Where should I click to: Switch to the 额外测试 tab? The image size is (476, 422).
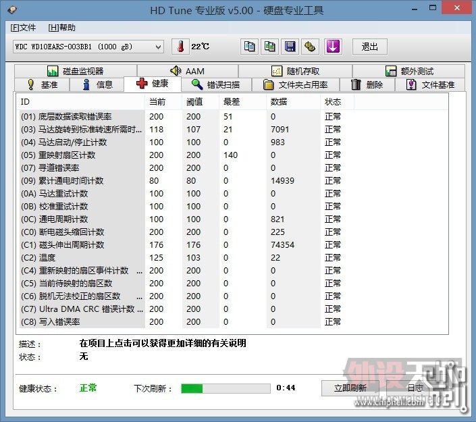[x=408, y=71]
